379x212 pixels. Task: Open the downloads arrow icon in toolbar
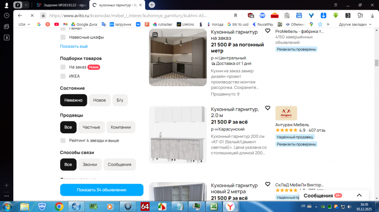(x=372, y=15)
